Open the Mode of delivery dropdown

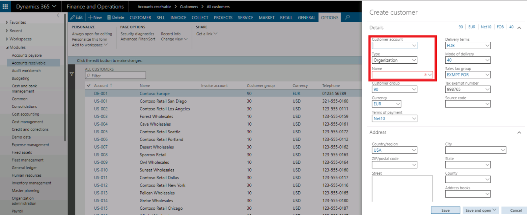(x=487, y=60)
